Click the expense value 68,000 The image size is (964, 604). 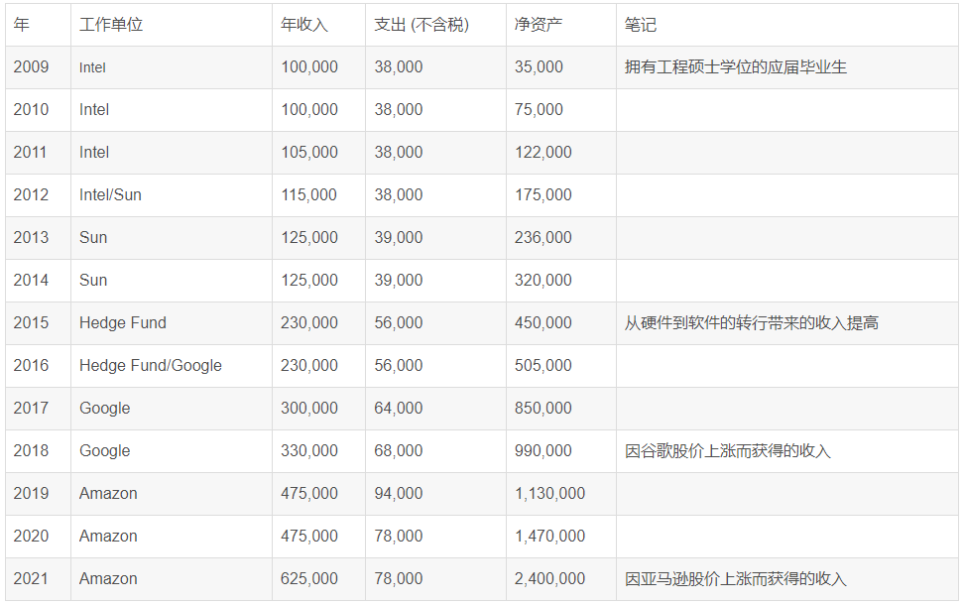pyautogui.click(x=399, y=451)
